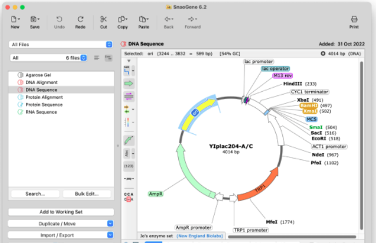Viewport: 376px width, 243px height.
Task: Select RNA Sequence in file list
Action: (61, 112)
